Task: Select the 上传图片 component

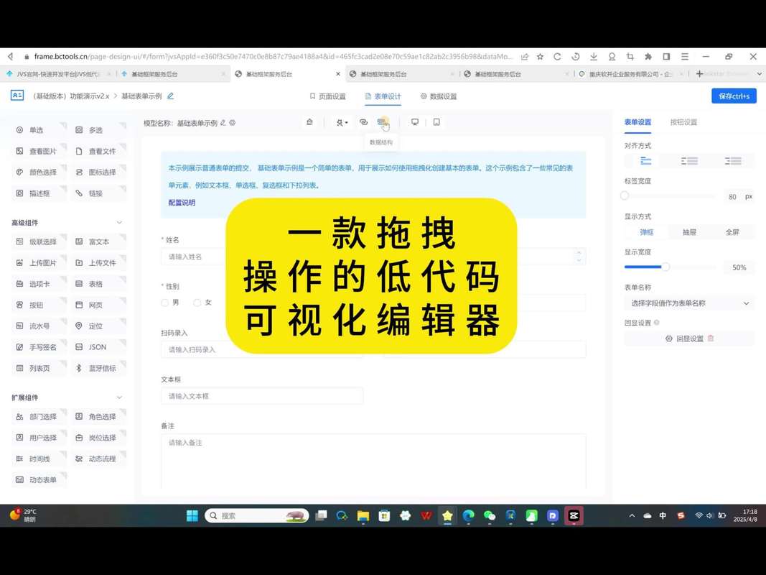Action: (39, 262)
